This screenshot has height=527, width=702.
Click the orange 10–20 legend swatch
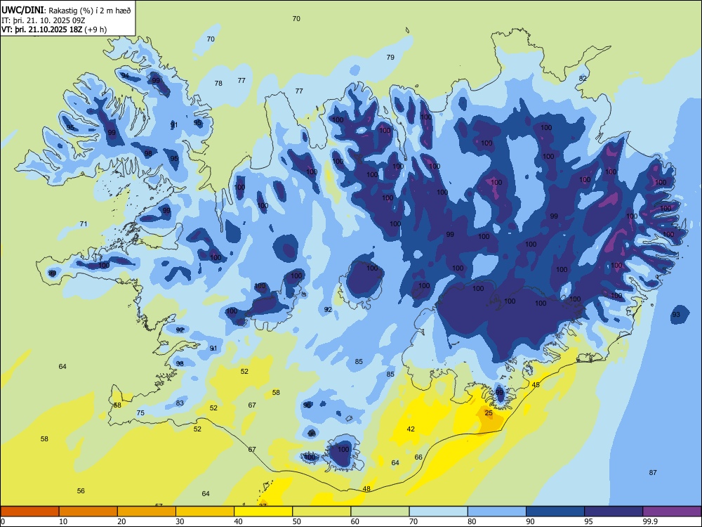pyautogui.click(x=88, y=512)
